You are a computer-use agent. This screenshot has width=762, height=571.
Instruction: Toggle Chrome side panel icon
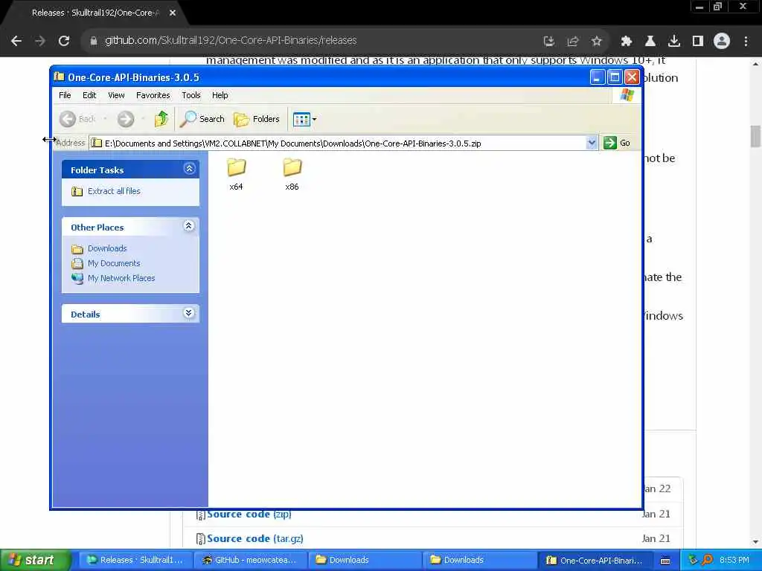697,42
